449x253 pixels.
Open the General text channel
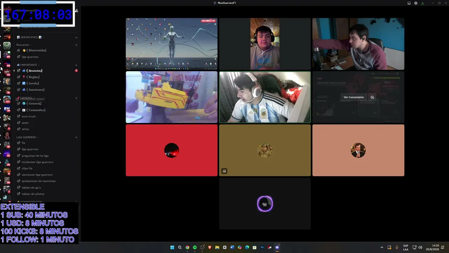point(46,104)
